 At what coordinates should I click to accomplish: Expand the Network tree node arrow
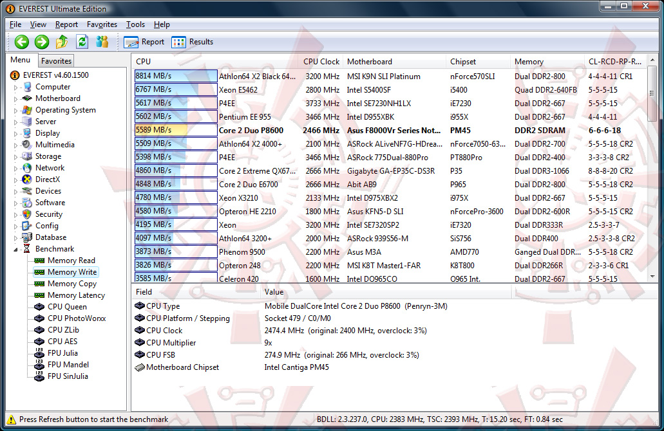point(15,169)
